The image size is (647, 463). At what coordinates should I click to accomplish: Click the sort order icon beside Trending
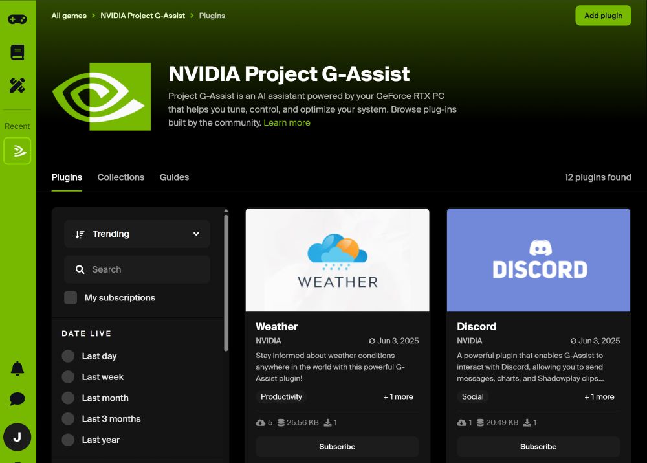[80, 234]
